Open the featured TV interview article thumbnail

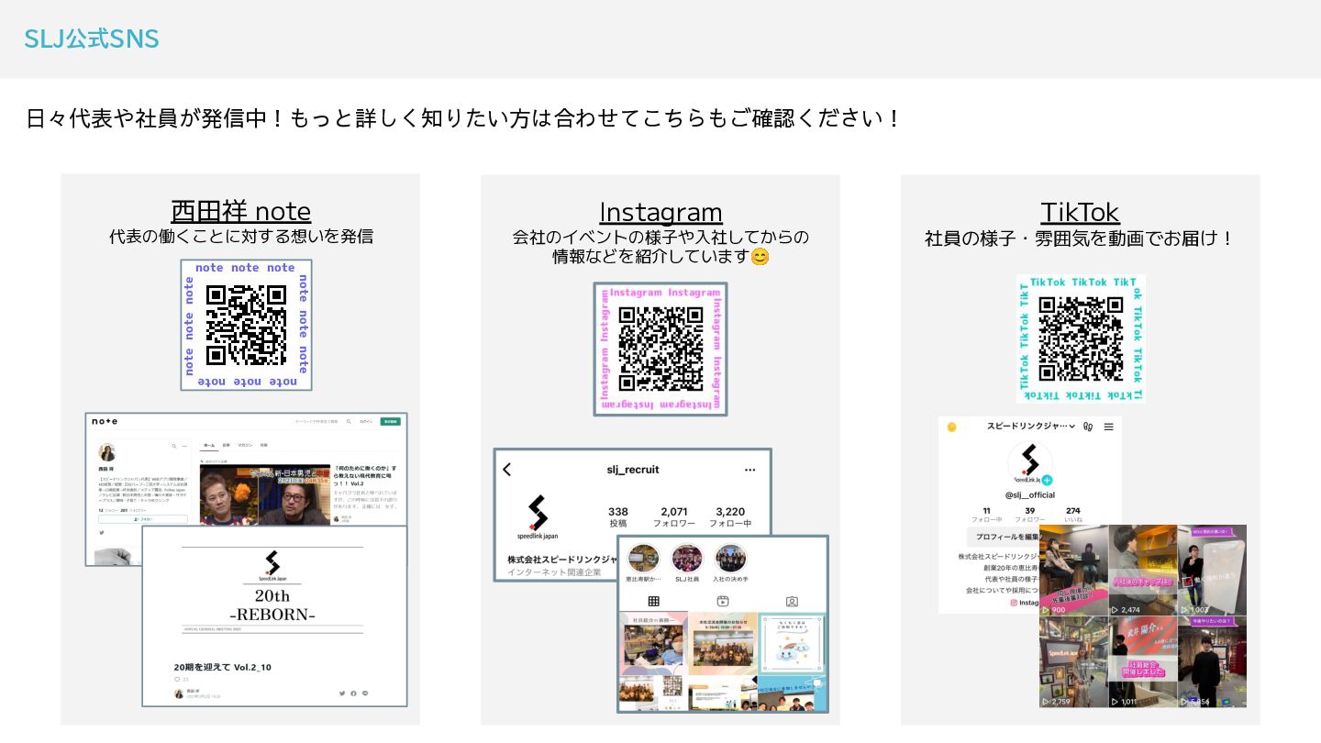click(x=265, y=494)
